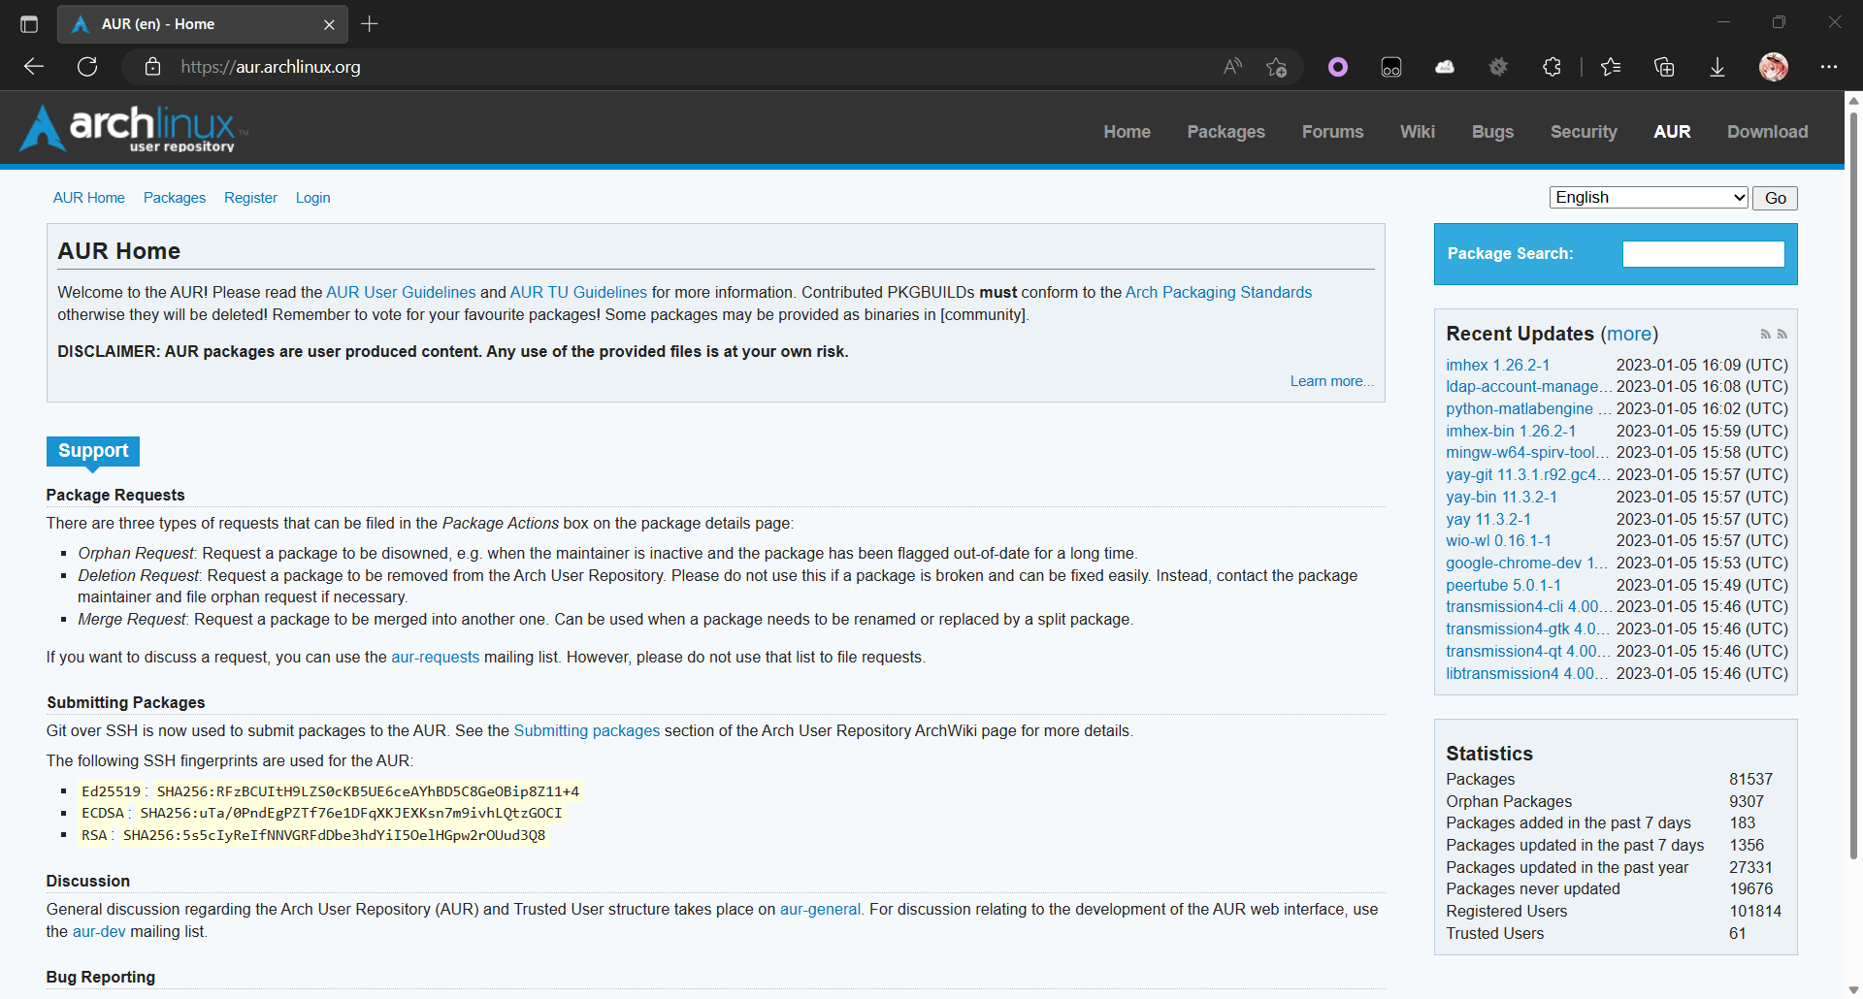
Task: Open the vertical tabs button
Action: click(28, 23)
